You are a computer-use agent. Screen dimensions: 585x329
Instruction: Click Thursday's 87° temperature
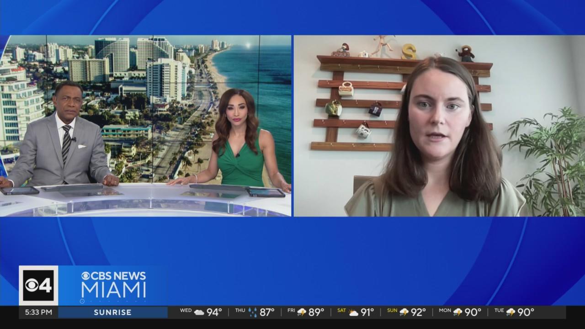(x=267, y=313)
